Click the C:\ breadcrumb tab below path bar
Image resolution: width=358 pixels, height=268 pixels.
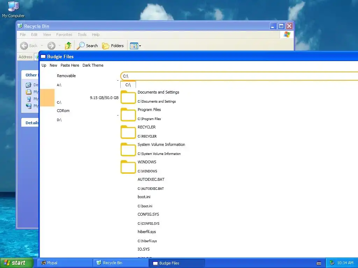click(128, 85)
